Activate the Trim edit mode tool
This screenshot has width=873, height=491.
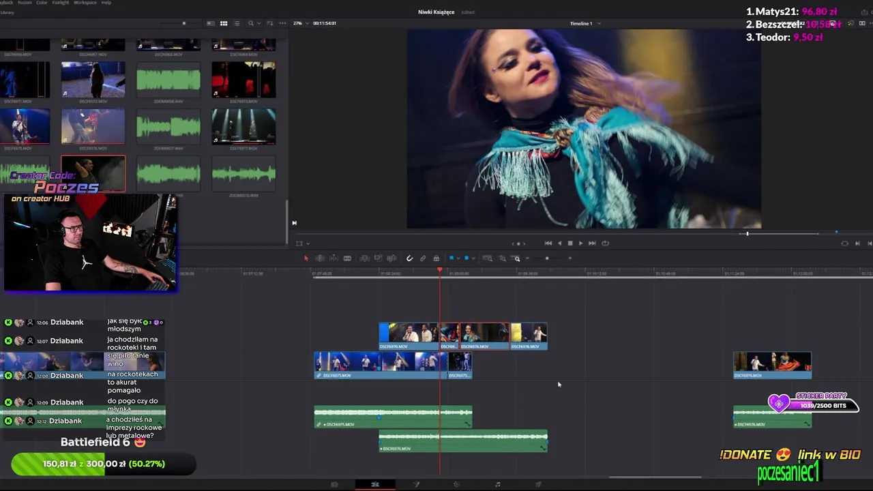pos(319,258)
